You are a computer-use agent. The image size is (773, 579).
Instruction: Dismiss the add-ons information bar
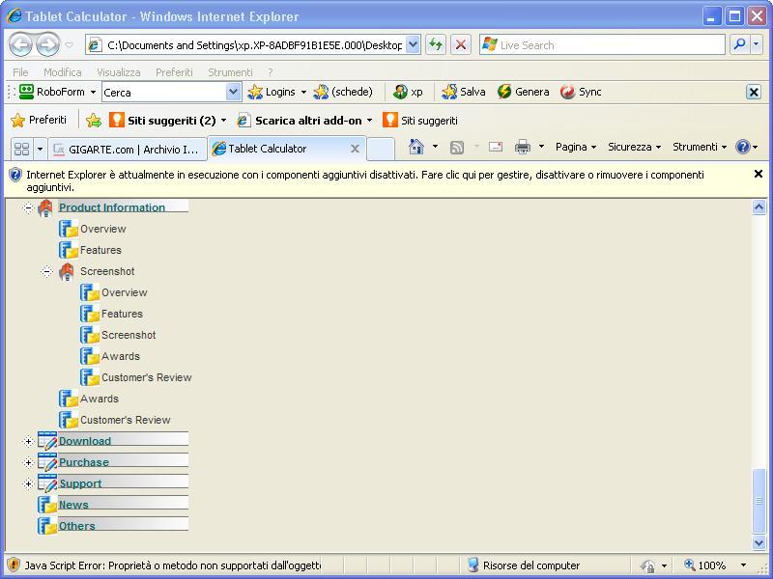[759, 174]
